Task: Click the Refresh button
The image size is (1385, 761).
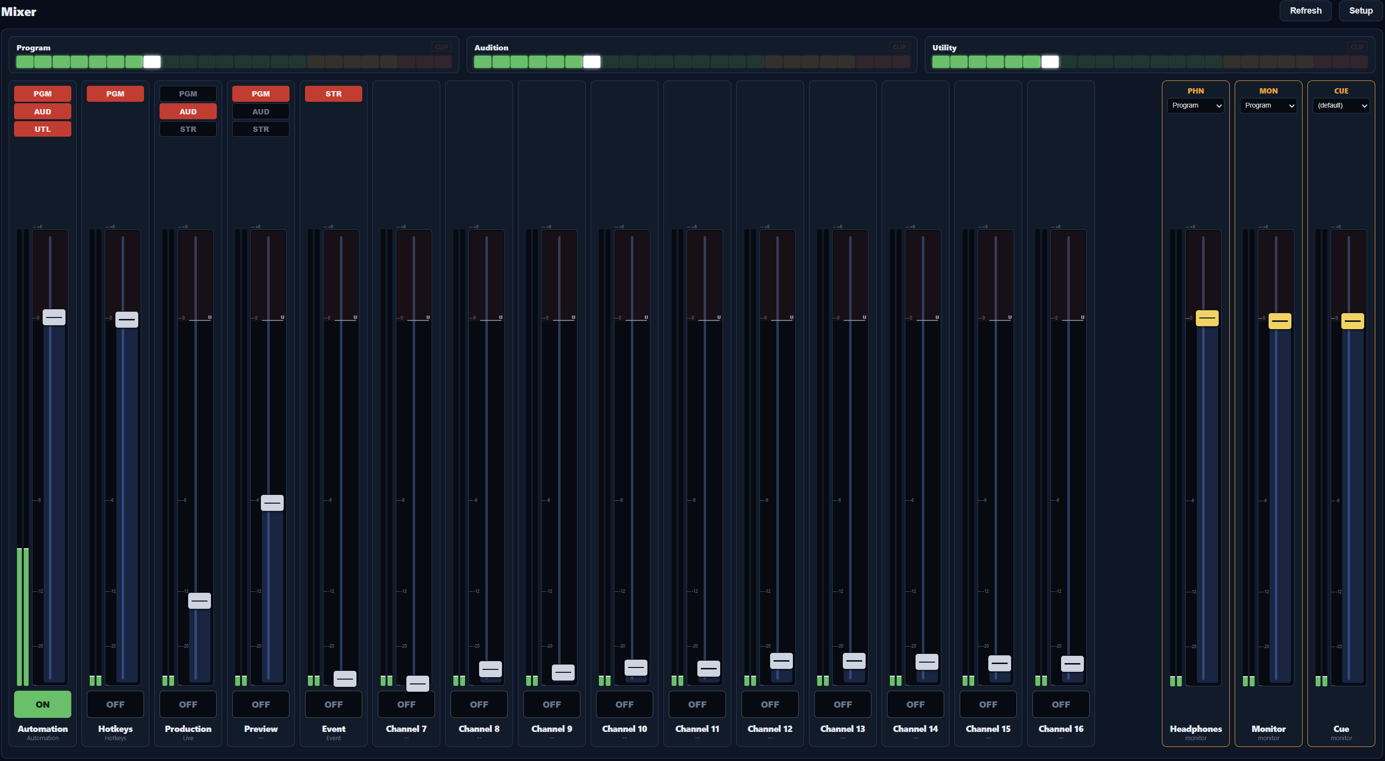Action: (1305, 11)
